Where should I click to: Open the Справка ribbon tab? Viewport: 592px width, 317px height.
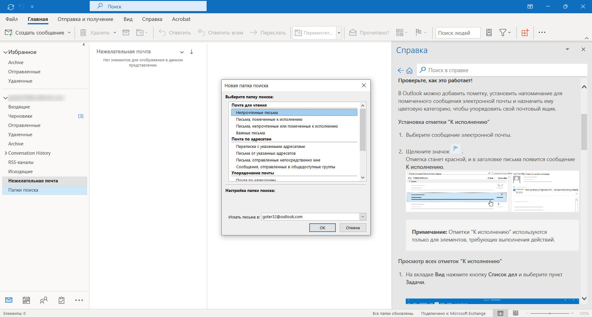tap(152, 19)
